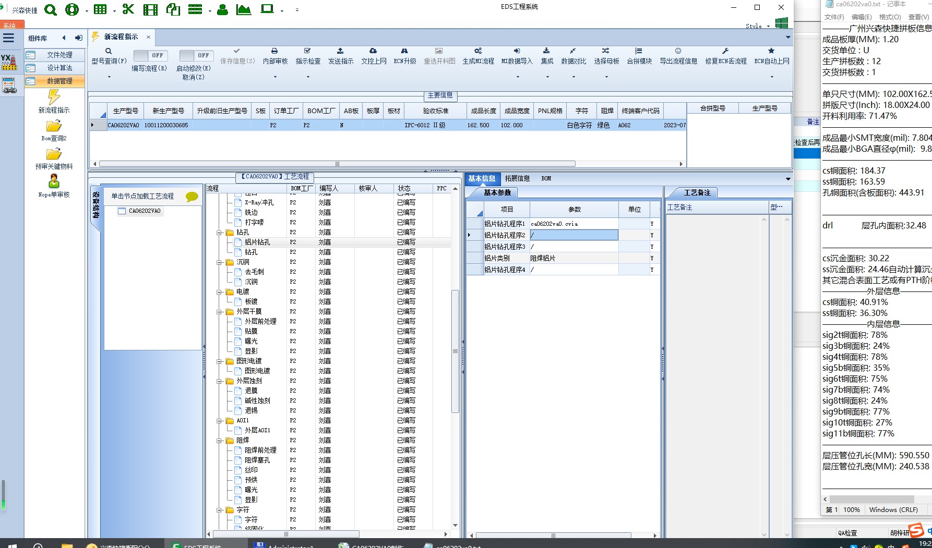Check the CA06202VA0 checkbox in left tree
This screenshot has width=932, height=548.
(x=122, y=211)
